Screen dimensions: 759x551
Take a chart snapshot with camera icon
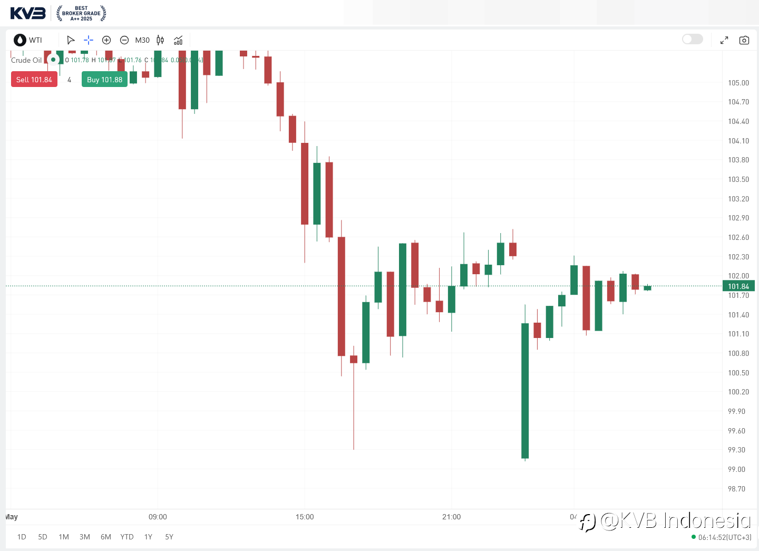[x=744, y=40]
